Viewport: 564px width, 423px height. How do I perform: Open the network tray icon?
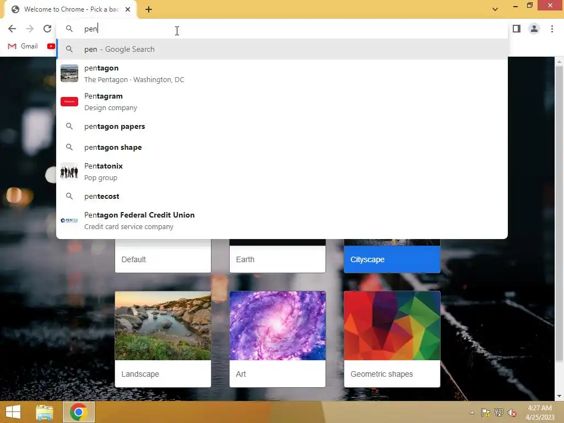[499, 413]
